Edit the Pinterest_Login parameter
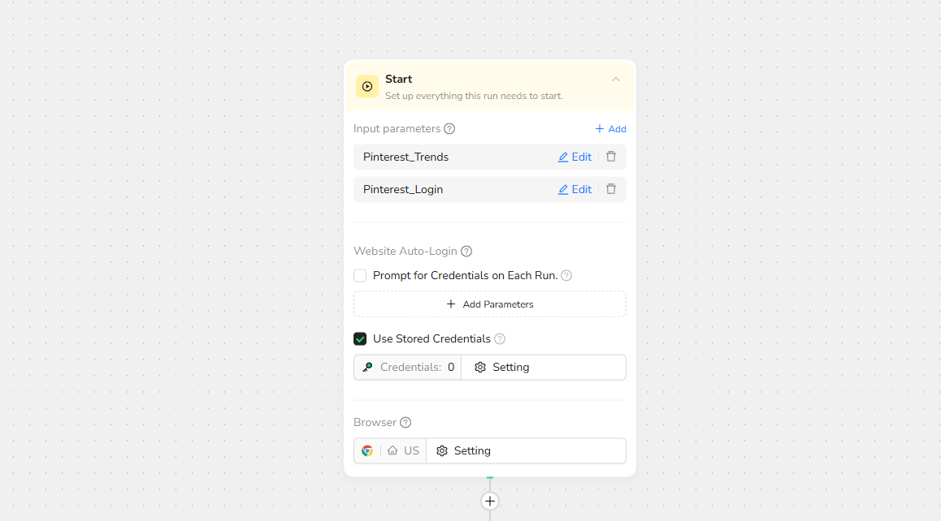Screen dimensions: 941x521 575,190
